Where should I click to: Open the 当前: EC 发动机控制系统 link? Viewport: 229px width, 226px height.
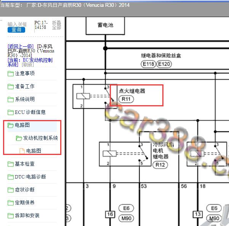tap(30, 62)
